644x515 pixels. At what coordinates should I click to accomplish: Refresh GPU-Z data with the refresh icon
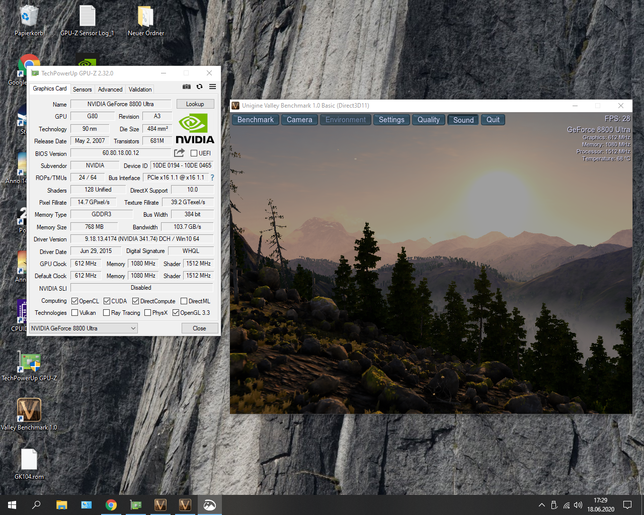(x=199, y=87)
